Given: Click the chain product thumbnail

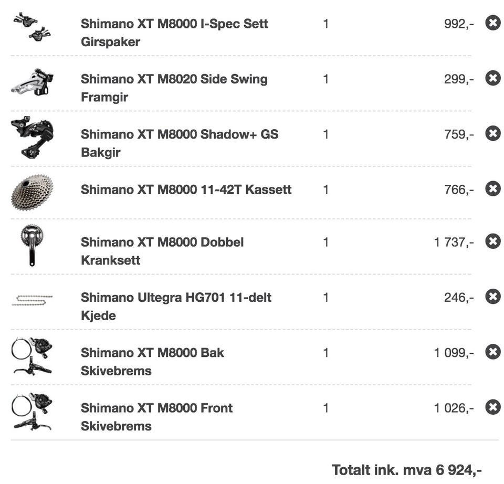Looking at the screenshot, I should point(32,300).
